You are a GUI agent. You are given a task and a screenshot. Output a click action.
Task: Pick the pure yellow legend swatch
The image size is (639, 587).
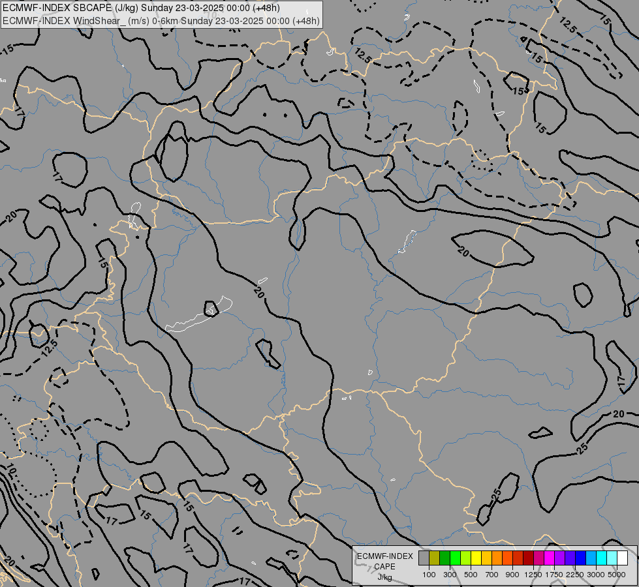(x=476, y=558)
